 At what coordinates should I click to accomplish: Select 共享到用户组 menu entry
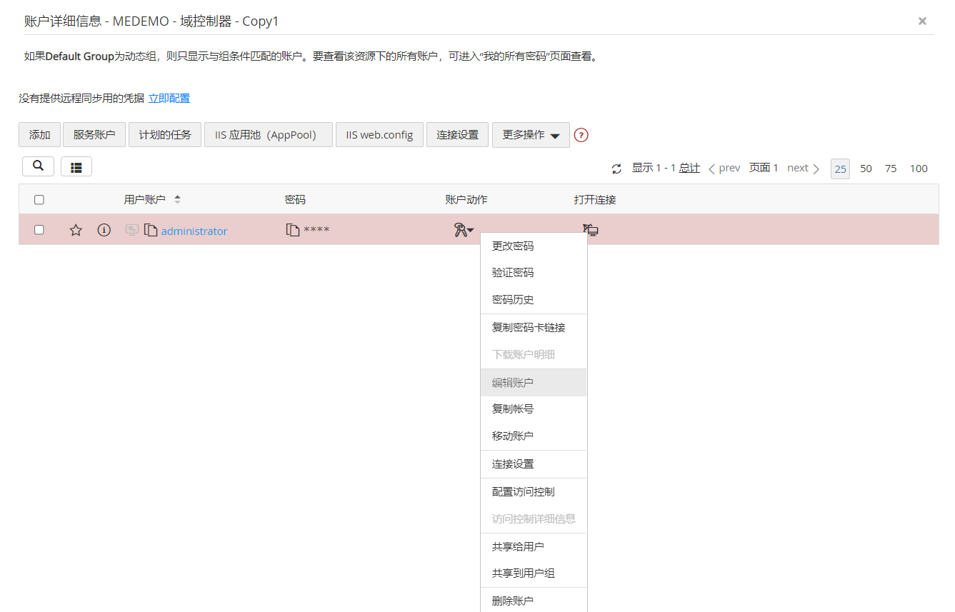[x=534, y=573]
